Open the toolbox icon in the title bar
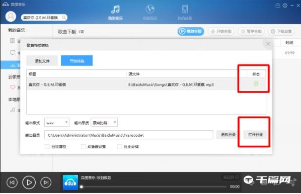 277,6
